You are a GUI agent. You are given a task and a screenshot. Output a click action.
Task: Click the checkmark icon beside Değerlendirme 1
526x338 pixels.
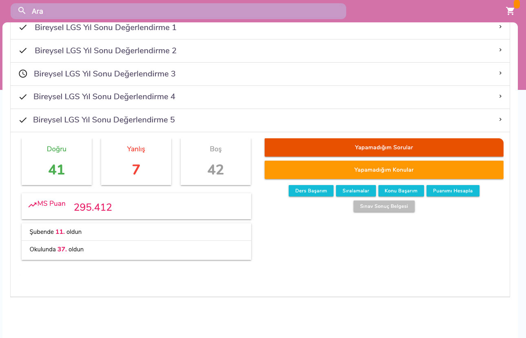[x=23, y=28]
